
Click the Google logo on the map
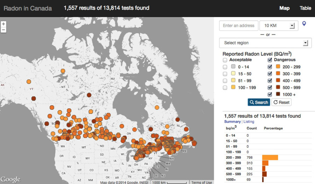pos(10,179)
